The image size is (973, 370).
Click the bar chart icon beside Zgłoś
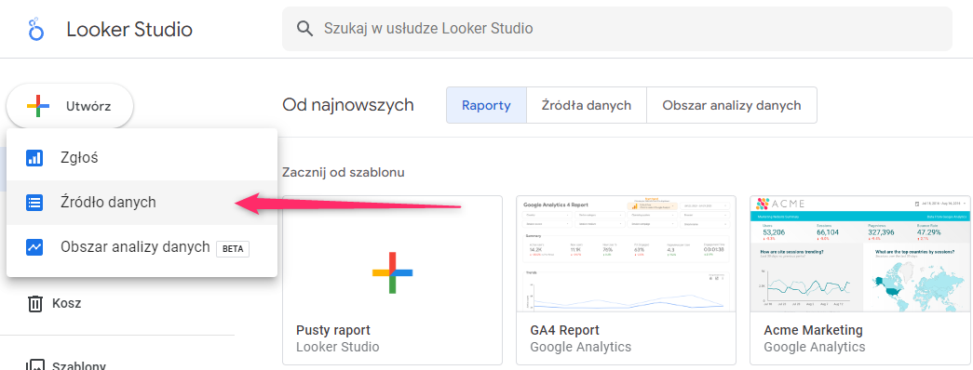click(x=34, y=158)
